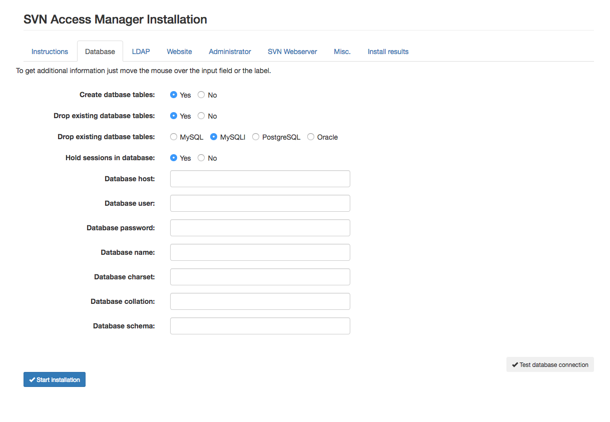The height and width of the screenshot is (422, 610).
Task: Switch to the LDAP tab
Action: point(141,52)
